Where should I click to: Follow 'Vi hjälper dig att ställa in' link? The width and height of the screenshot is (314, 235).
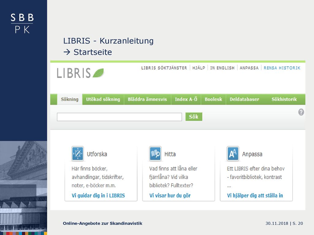(255, 196)
